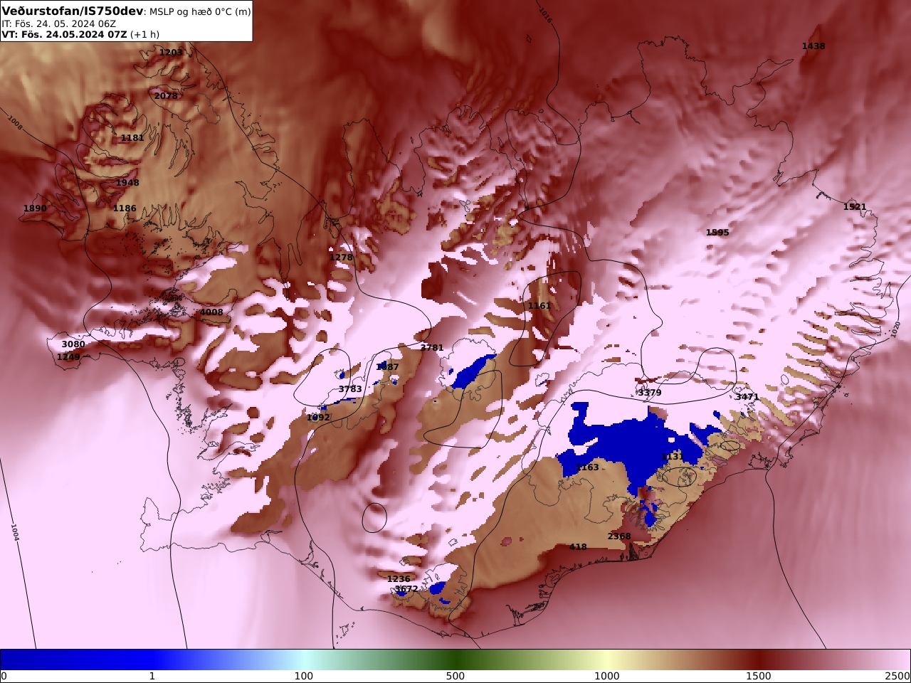Click the 1948 height value

click(x=127, y=183)
